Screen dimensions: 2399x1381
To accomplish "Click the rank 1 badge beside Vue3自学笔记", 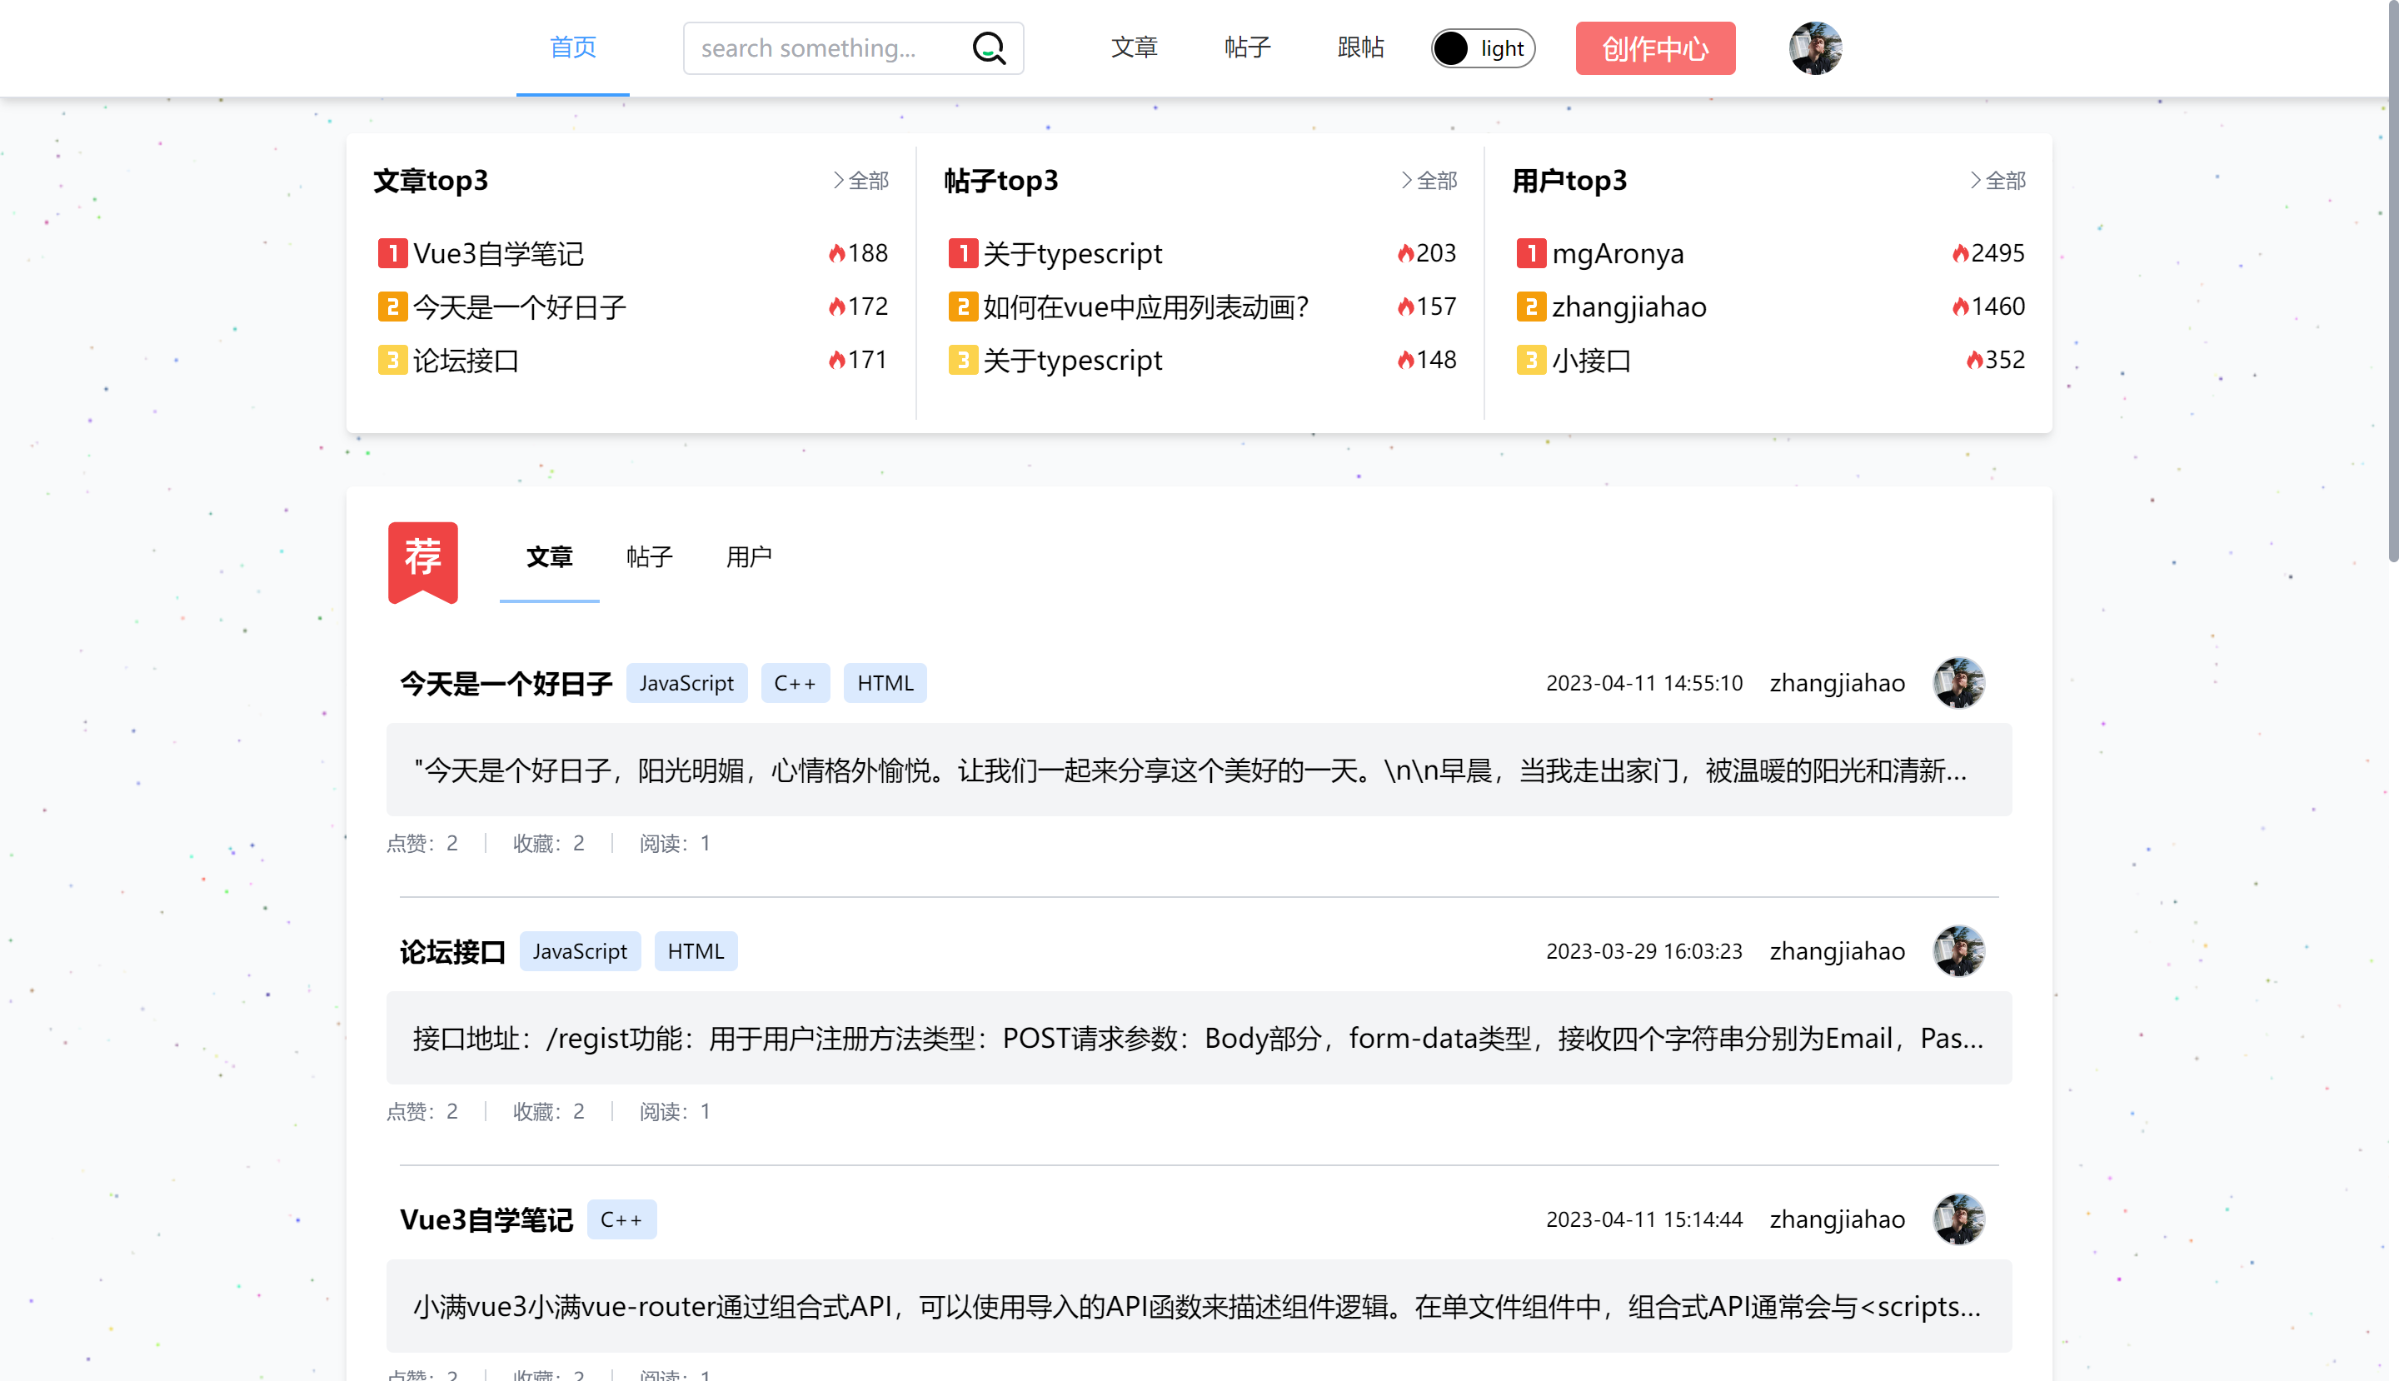I will pyautogui.click(x=392, y=253).
